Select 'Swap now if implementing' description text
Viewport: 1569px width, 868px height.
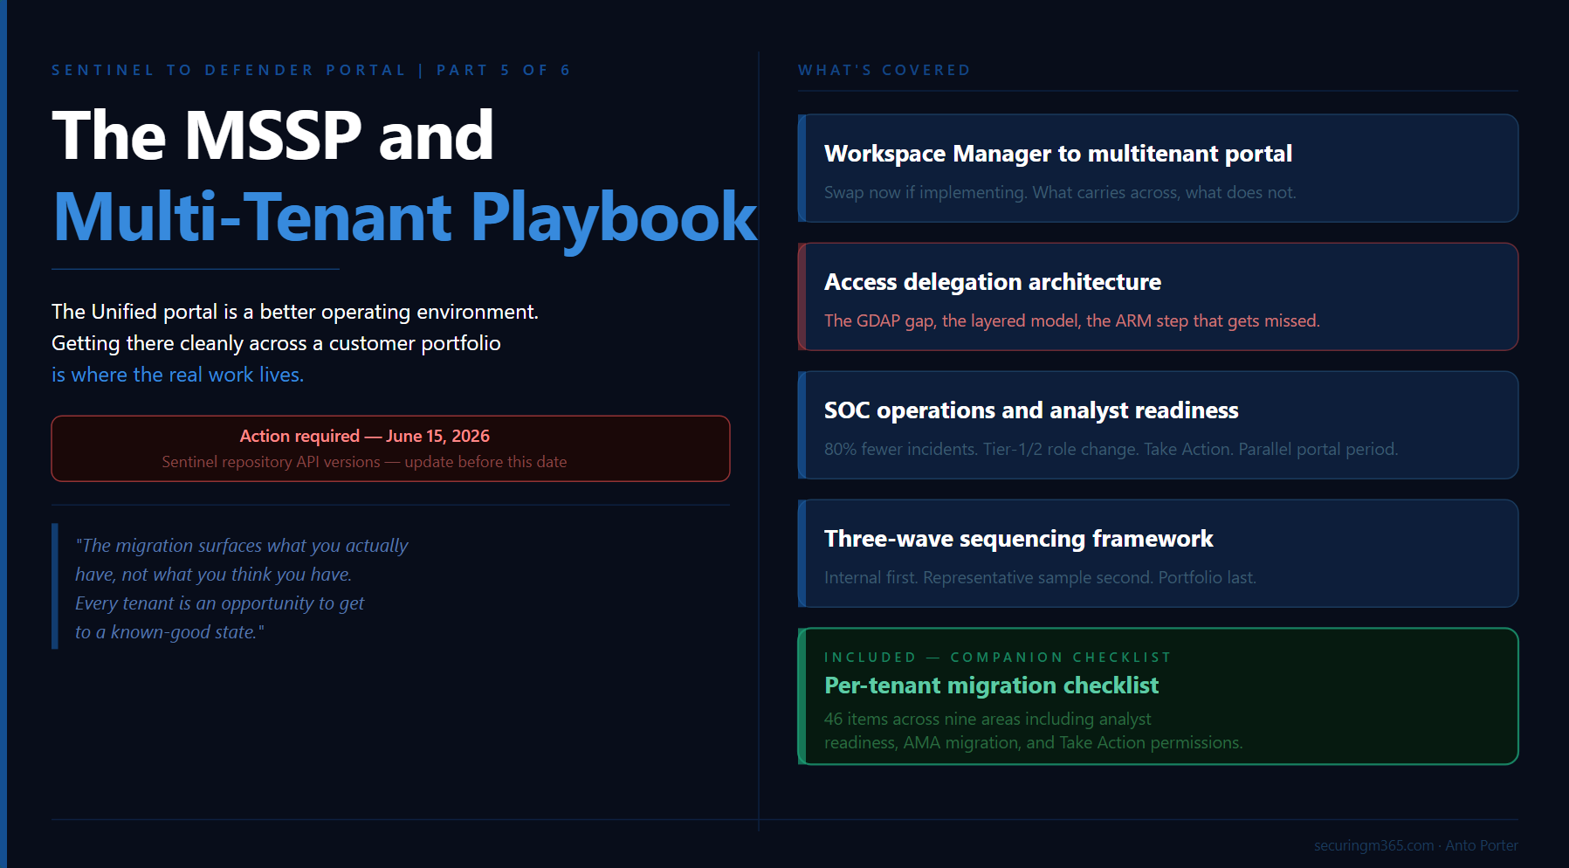[x=1060, y=192]
